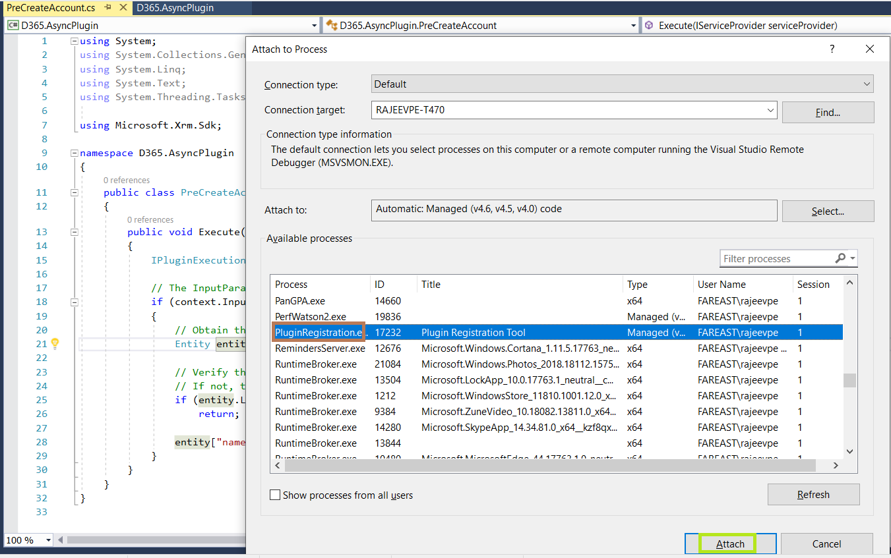Click the question mark help icon
The width and height of the screenshot is (891, 558).
click(832, 49)
